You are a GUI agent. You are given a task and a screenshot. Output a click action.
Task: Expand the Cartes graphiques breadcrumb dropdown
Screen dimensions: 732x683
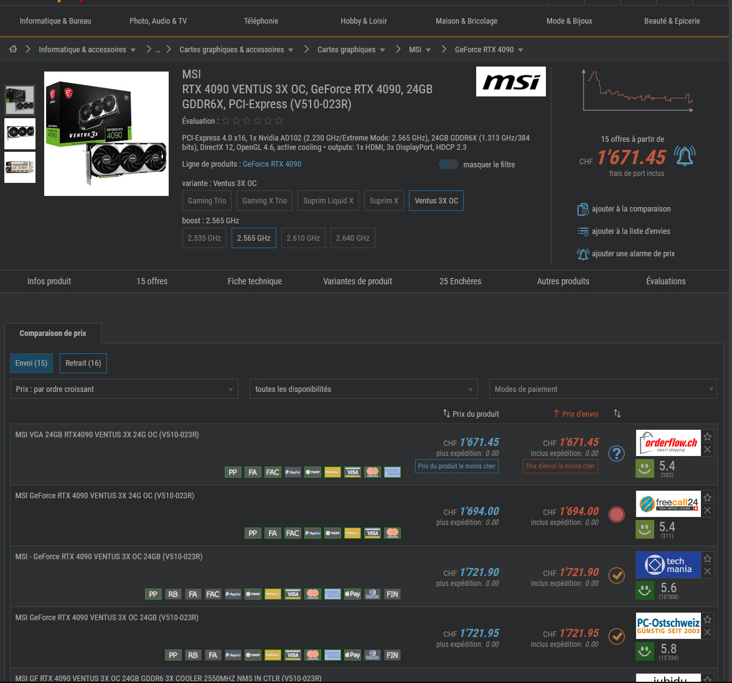(382, 50)
